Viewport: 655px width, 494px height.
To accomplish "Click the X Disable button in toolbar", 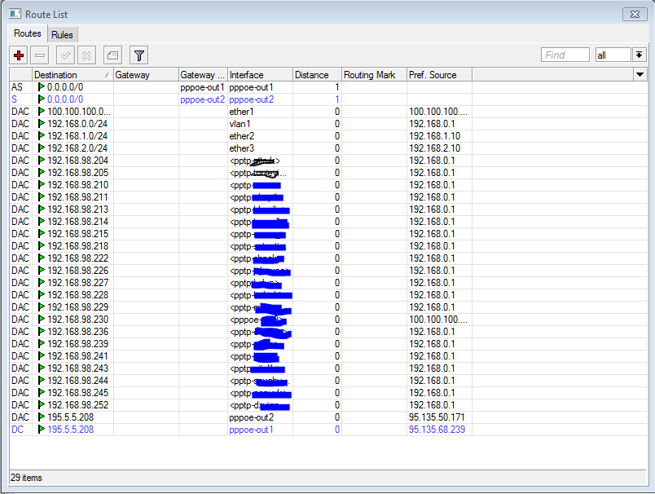I will click(x=86, y=55).
